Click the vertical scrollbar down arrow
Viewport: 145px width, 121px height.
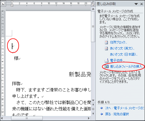(x=93, y=100)
